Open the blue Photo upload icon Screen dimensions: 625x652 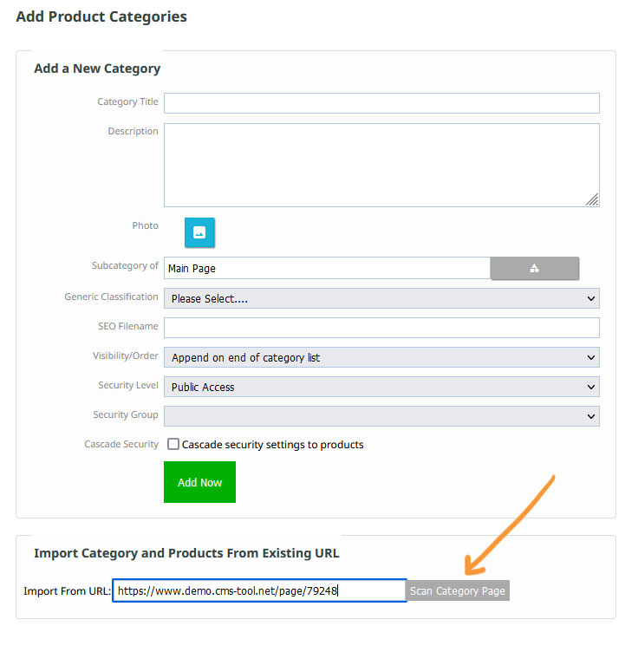199,232
